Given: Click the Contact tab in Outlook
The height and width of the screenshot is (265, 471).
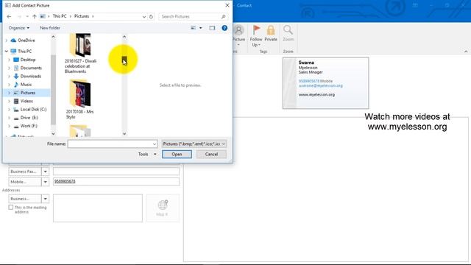Looking at the screenshot, I should (x=244, y=5).
